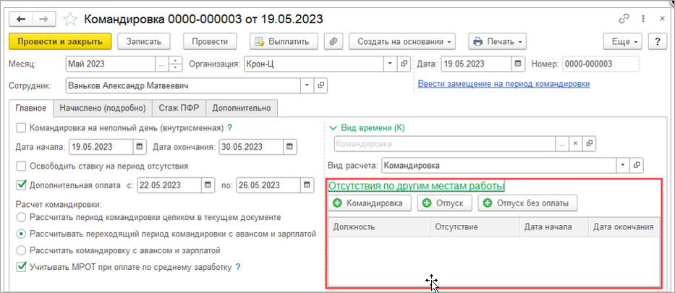Image resolution: width=675 pixels, height=293 pixels.
Task: Close the Командировка document window
Action: click(662, 19)
